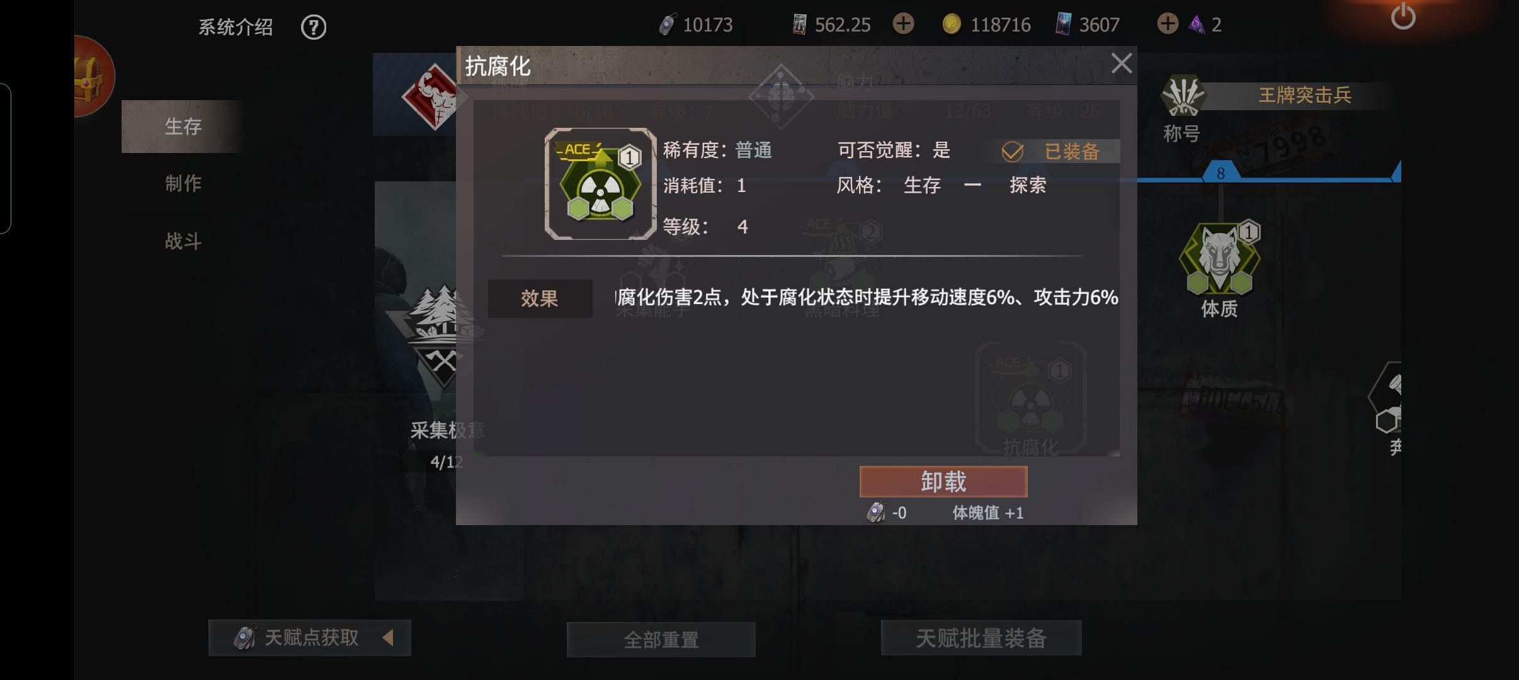Viewport: 1519px width, 680px height.
Task: Select the wolf 体质 talent icon
Action: click(x=1220, y=258)
